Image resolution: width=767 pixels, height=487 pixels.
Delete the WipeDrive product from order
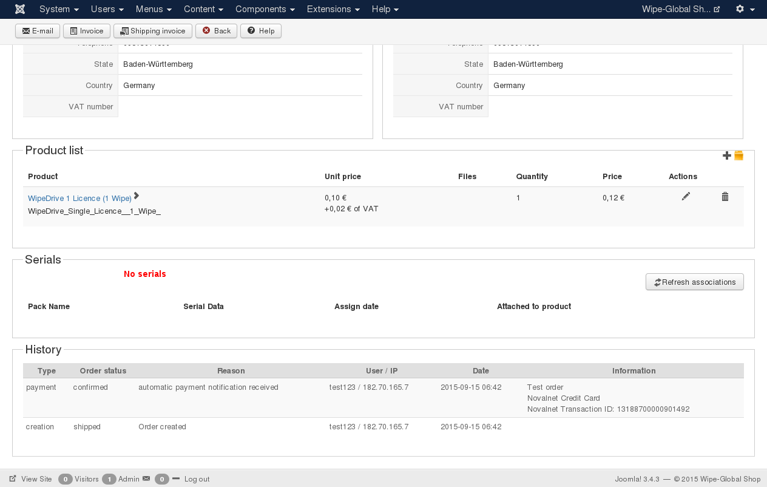click(725, 197)
